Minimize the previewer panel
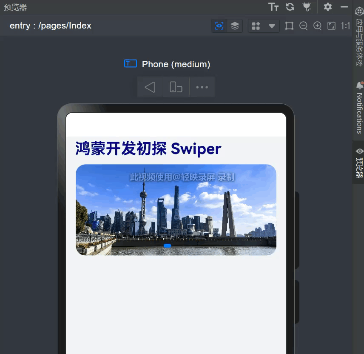Screen dimensions: 364x354 (x=344, y=7)
